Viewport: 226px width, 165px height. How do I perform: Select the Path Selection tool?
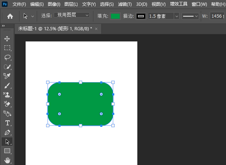click(x=7, y=142)
